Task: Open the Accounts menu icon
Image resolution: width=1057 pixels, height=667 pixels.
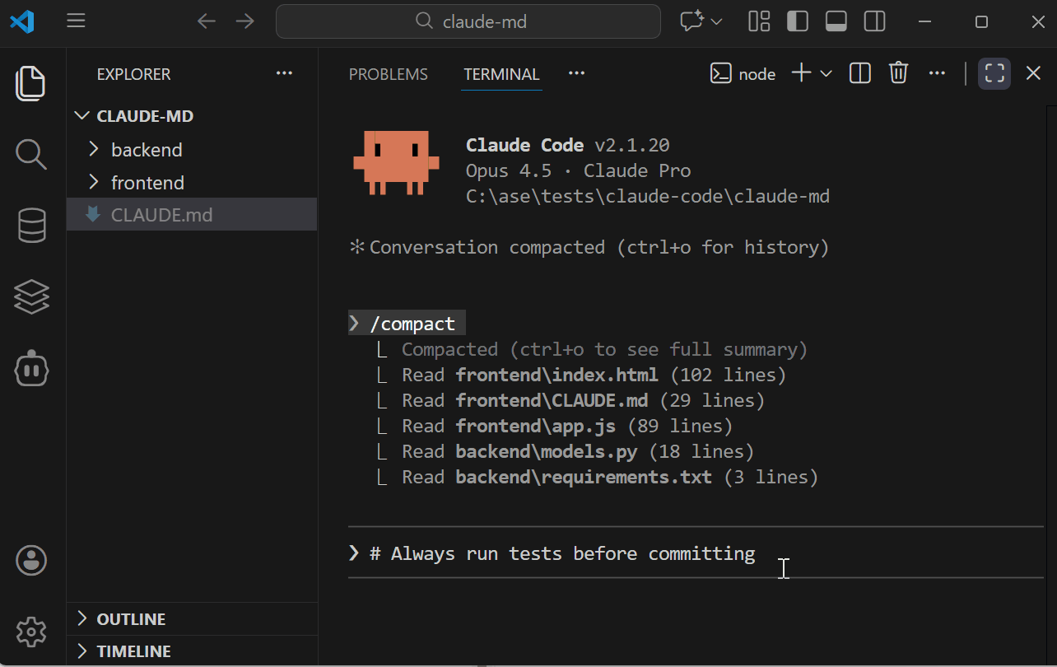Action: click(x=31, y=561)
